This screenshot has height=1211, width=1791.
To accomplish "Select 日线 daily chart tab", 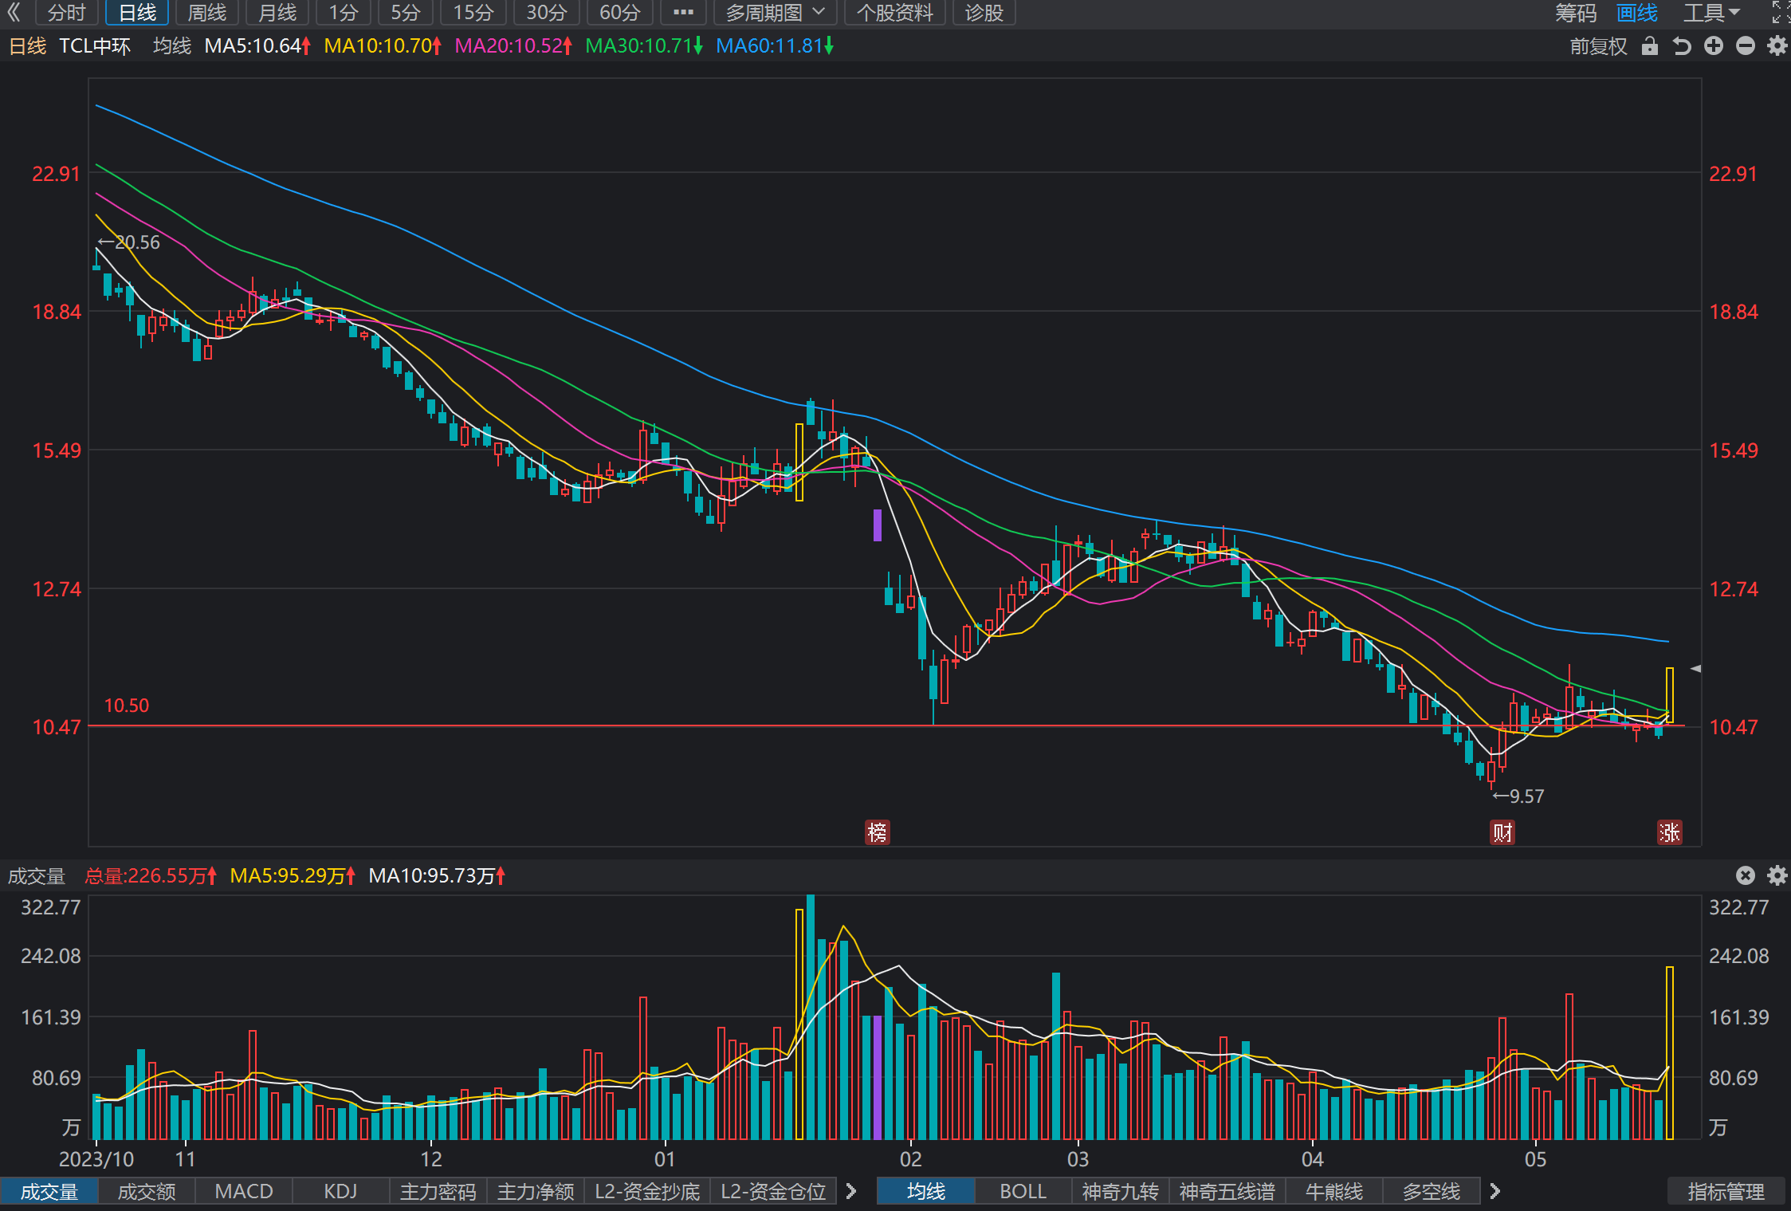I will coord(137,12).
